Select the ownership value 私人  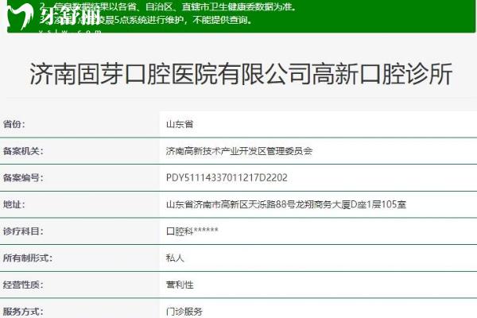(x=175, y=258)
